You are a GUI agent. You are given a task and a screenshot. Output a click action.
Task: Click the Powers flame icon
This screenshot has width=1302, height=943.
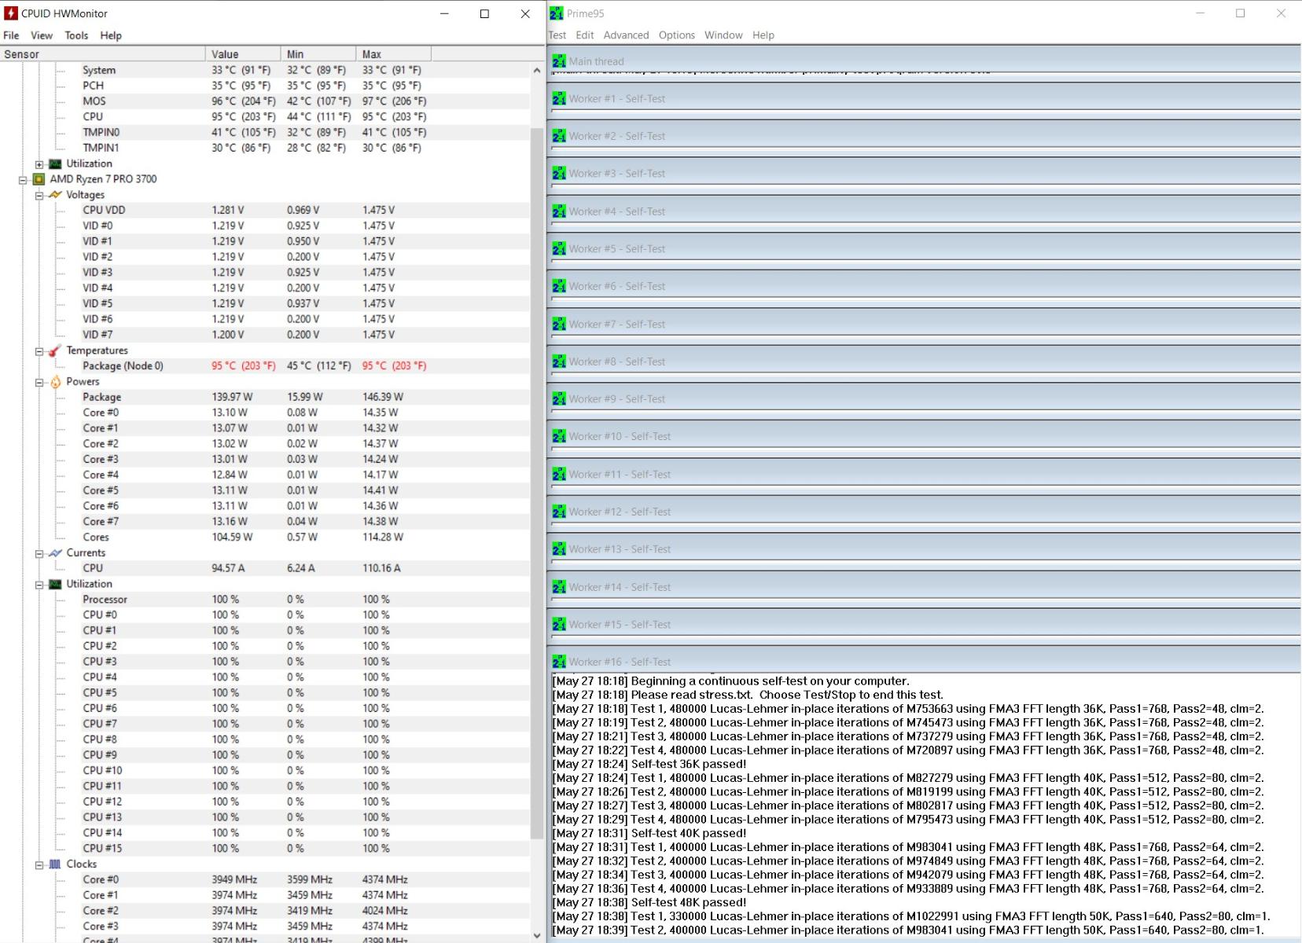click(x=55, y=382)
